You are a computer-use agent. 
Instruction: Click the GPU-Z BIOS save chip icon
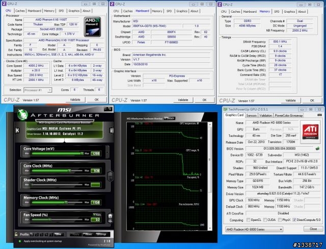[x=317, y=149]
